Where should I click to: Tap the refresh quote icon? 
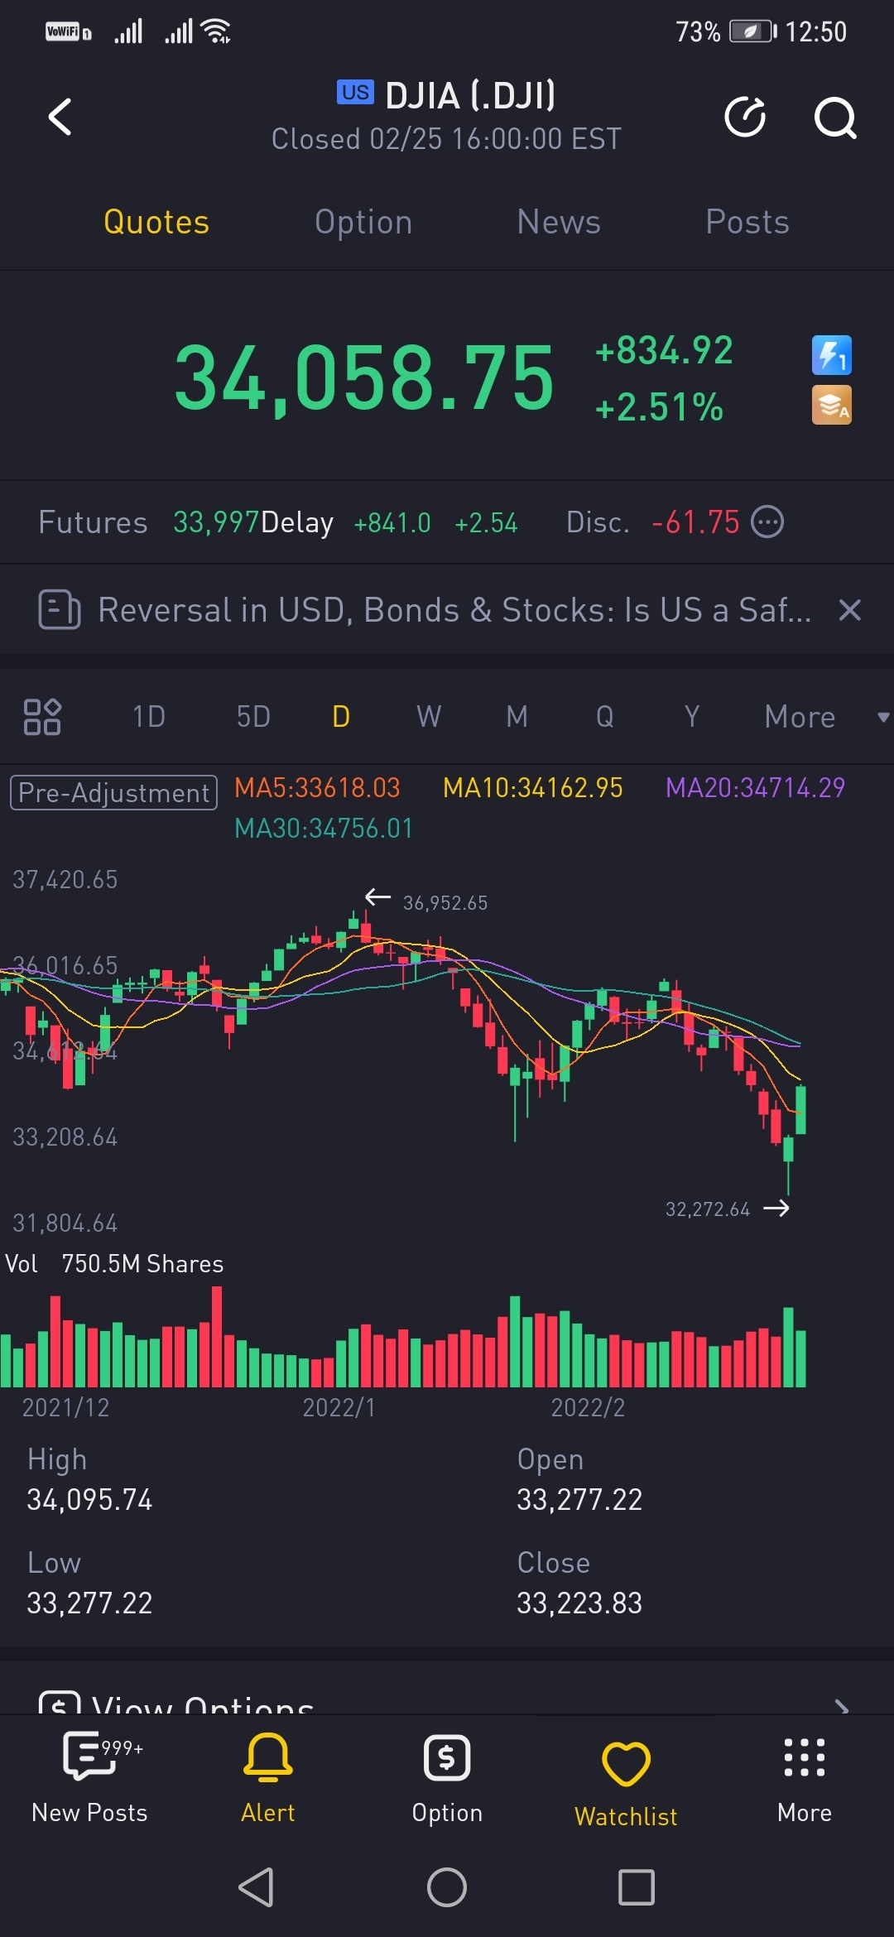[745, 117]
